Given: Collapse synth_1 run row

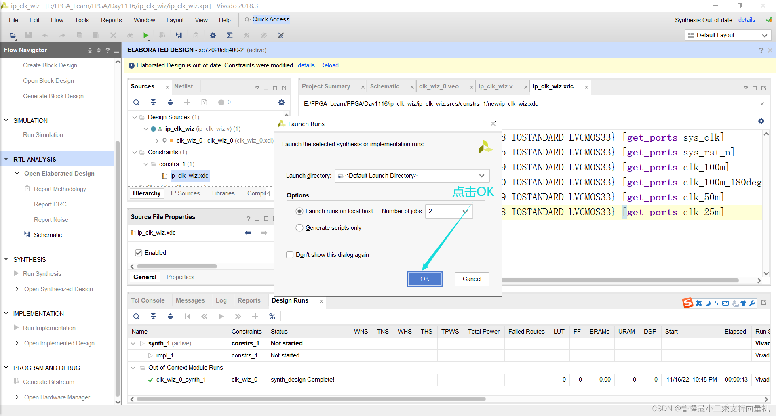Looking at the screenshot, I should 133,343.
